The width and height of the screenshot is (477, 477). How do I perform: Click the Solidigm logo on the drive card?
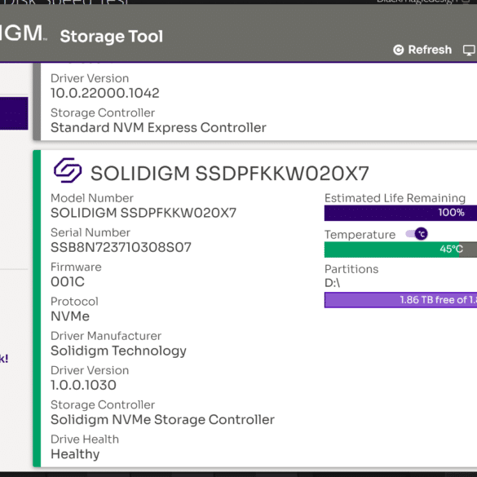click(x=68, y=170)
